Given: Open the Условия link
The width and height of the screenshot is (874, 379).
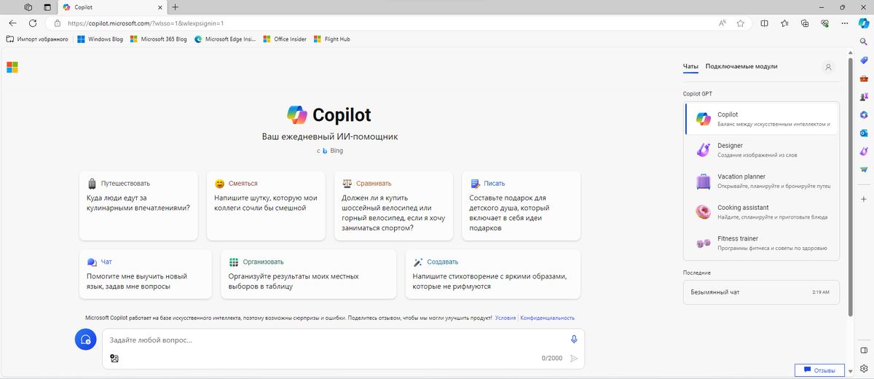Looking at the screenshot, I should click(x=505, y=318).
